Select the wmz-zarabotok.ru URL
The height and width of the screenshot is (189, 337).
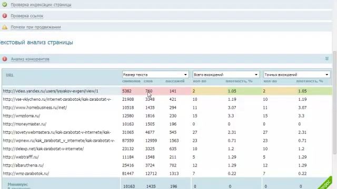click(x=26, y=174)
